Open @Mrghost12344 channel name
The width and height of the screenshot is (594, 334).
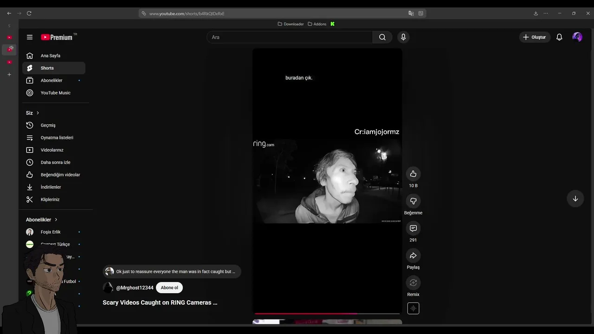[x=135, y=288]
